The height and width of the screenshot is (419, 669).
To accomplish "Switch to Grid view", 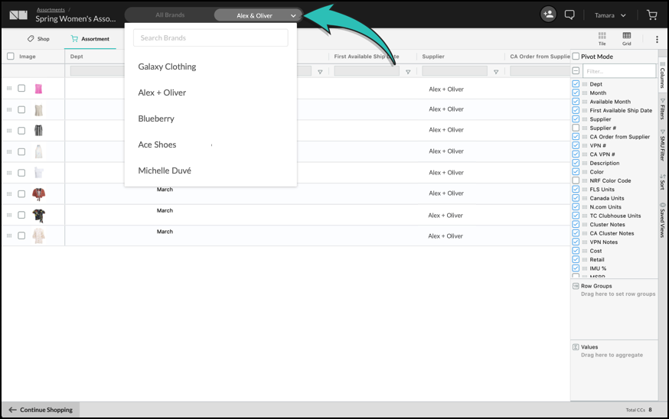I will (626, 38).
